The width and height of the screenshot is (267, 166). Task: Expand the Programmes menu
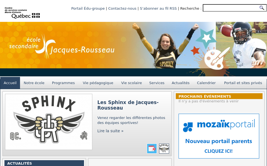(x=63, y=83)
